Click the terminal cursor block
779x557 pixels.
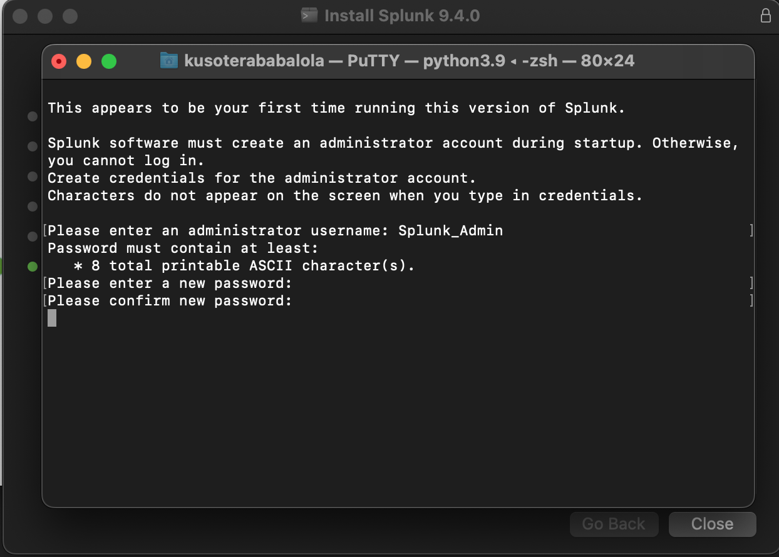[x=52, y=318]
